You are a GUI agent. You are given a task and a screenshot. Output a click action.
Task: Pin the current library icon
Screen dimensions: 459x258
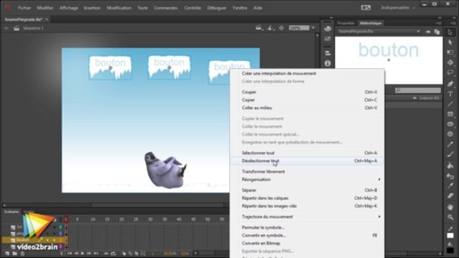coord(428,32)
